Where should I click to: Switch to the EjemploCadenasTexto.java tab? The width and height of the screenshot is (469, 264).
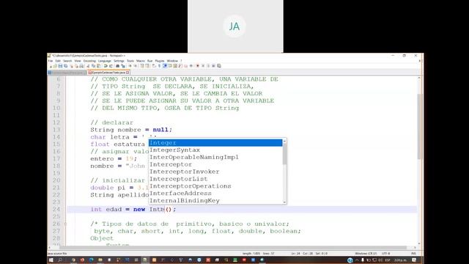tap(108, 73)
